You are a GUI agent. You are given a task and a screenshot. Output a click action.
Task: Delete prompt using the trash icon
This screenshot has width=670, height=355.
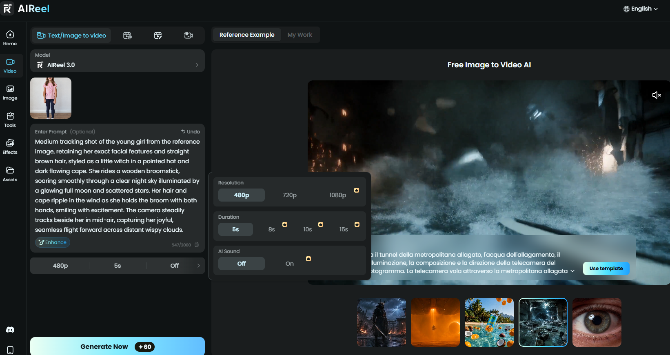coord(197,244)
